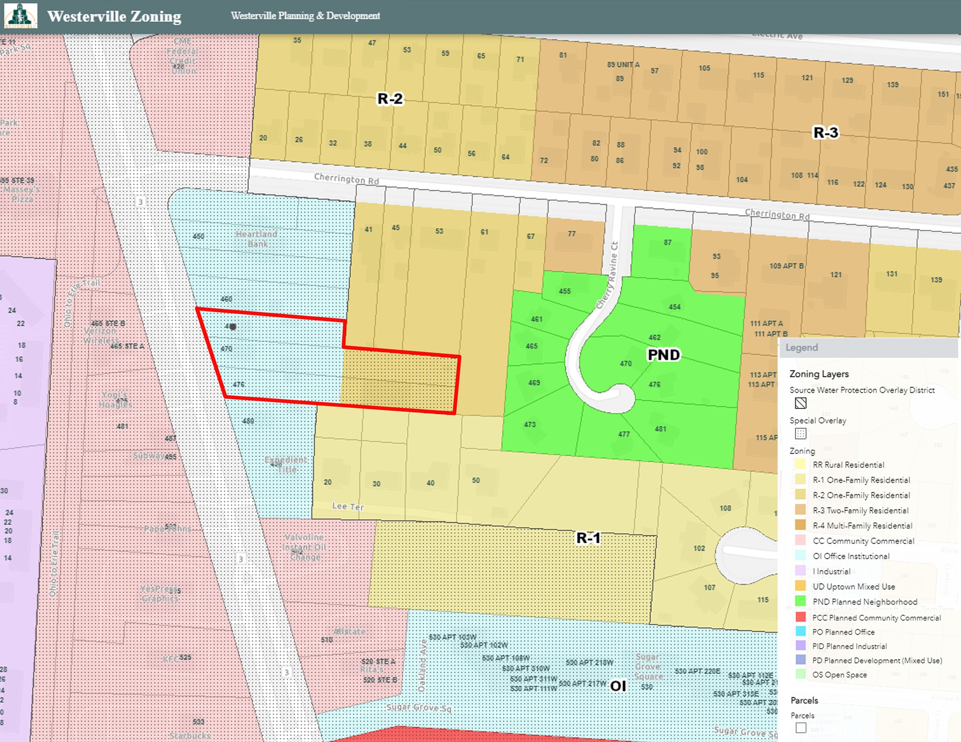This screenshot has height=742, width=961.
Task: Collapse the Legend panel header
Action: click(x=803, y=348)
